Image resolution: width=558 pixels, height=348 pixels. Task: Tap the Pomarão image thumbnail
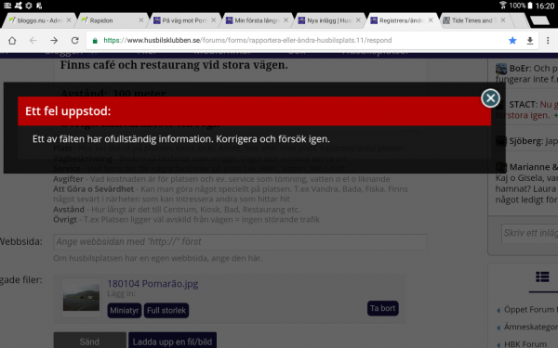click(81, 298)
